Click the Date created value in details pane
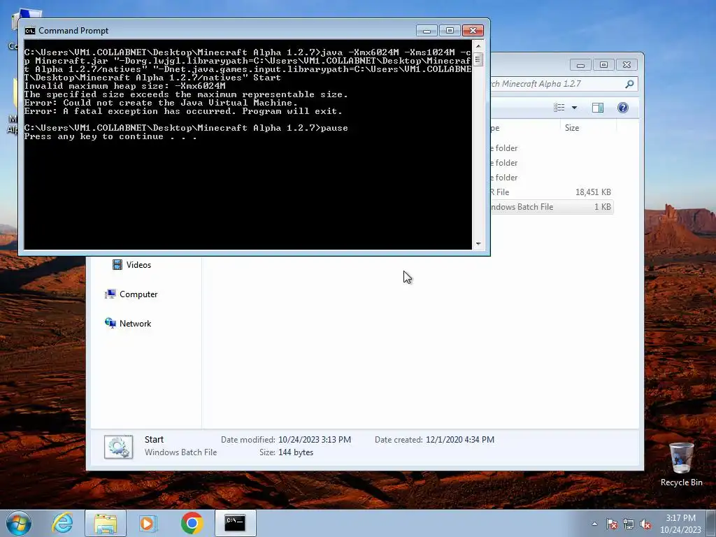The image size is (716, 537). click(460, 440)
